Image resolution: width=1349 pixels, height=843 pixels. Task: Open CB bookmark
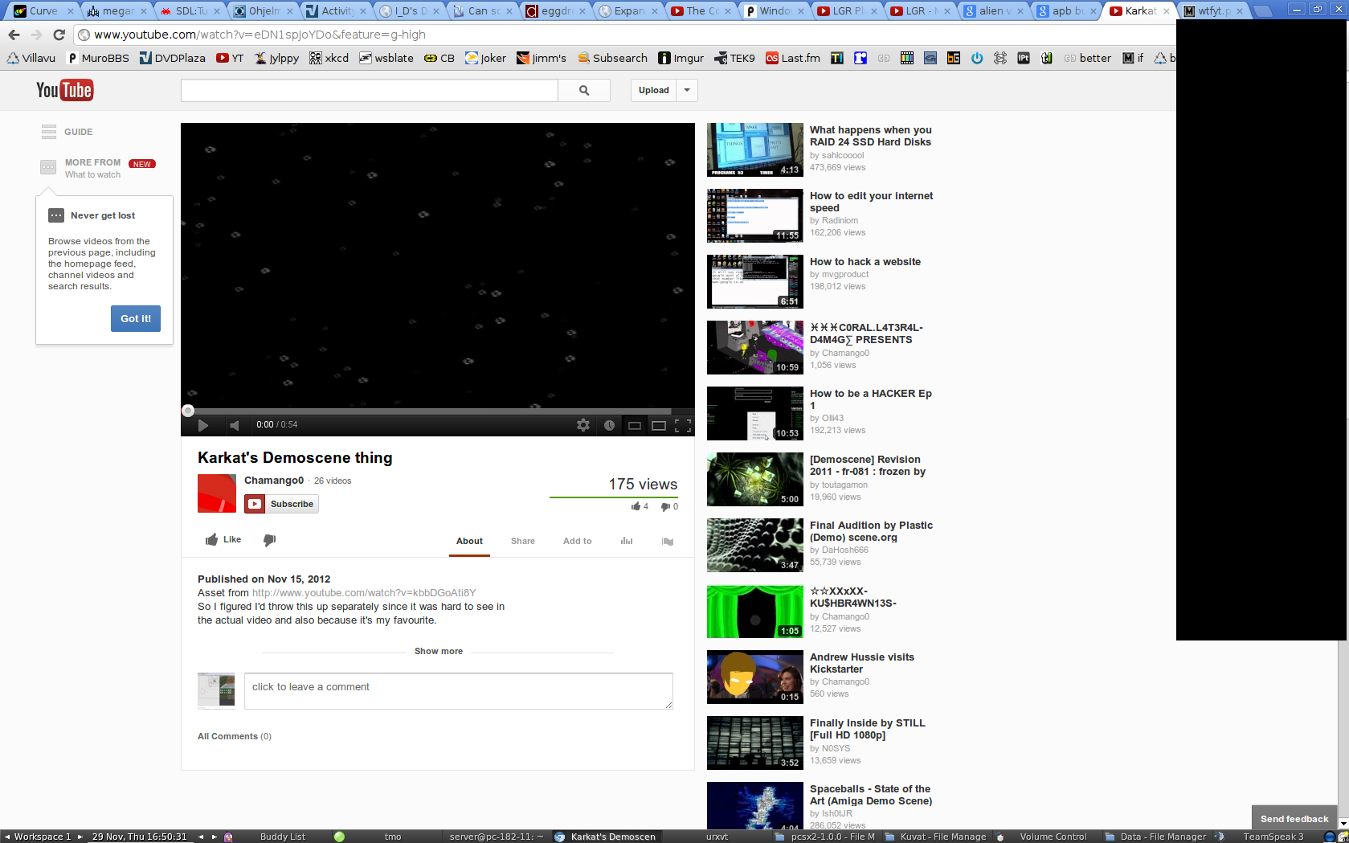(439, 58)
